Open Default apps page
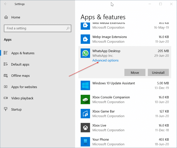 coord(20,64)
